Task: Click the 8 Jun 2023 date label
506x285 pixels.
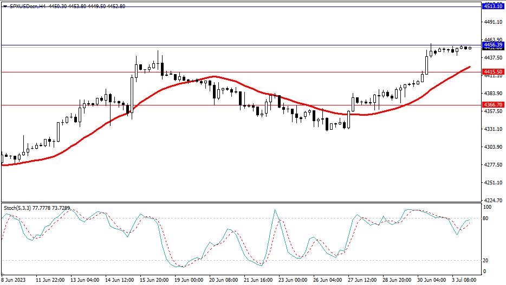Action: coord(13,280)
